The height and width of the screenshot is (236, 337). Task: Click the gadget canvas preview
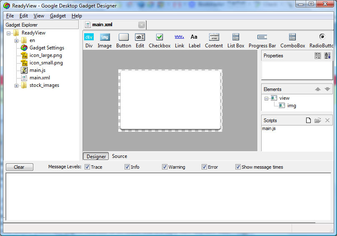170,100
